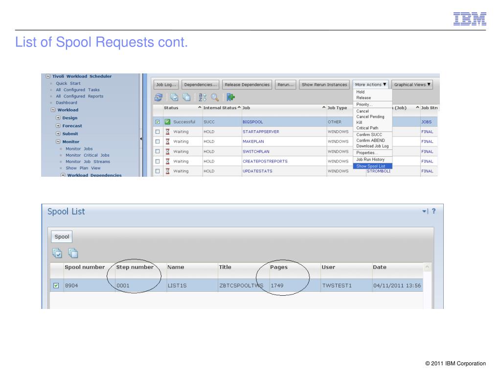The height and width of the screenshot is (376, 501).
Task: Collapse the Workload tree node
Action: [x=53, y=110]
